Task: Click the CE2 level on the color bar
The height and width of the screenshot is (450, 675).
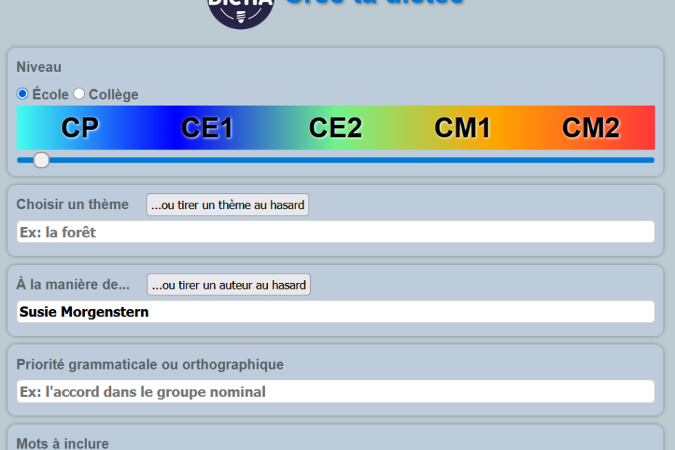Action: pyautogui.click(x=335, y=128)
